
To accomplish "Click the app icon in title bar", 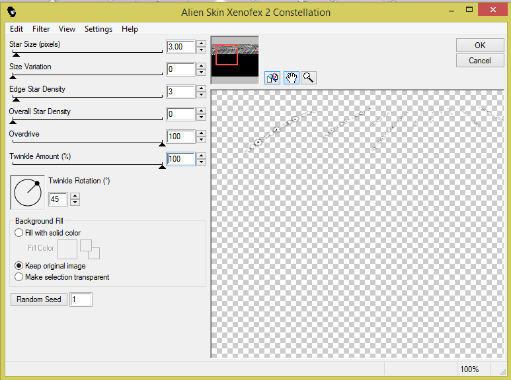I will click(x=13, y=12).
